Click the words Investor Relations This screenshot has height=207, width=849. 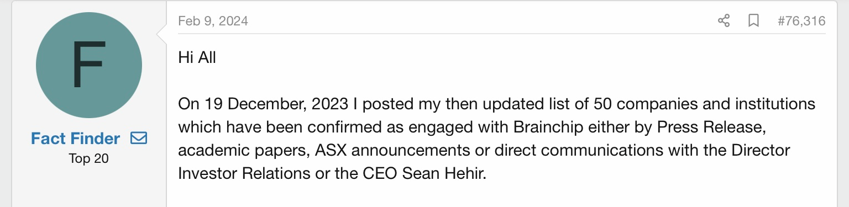coord(244,173)
